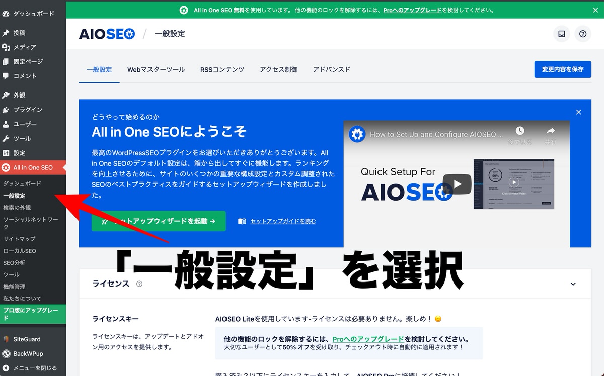Click the gear icon in top green notice

point(185,10)
